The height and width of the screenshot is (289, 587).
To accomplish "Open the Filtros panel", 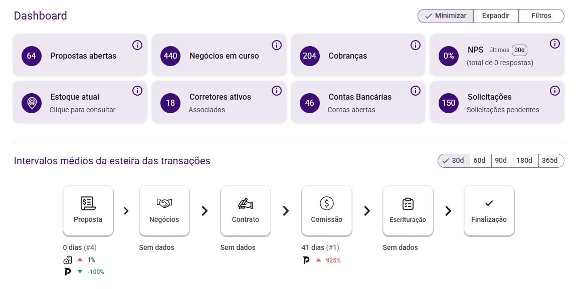I will 541,16.
